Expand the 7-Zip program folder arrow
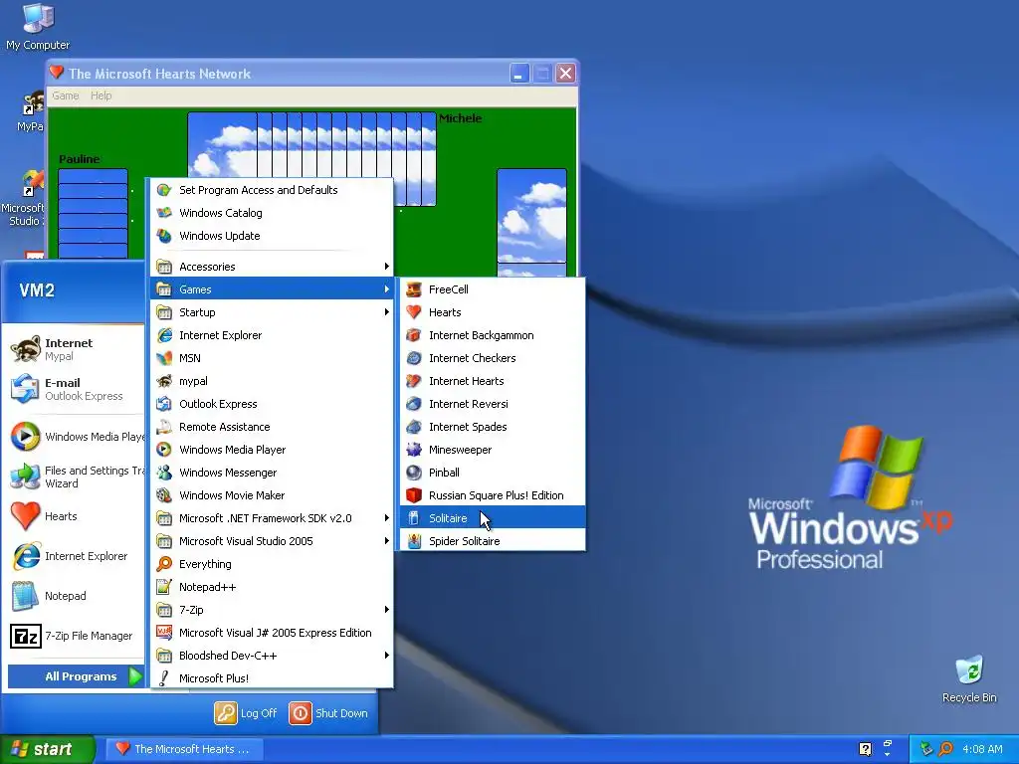The image size is (1019, 764). pyautogui.click(x=387, y=610)
